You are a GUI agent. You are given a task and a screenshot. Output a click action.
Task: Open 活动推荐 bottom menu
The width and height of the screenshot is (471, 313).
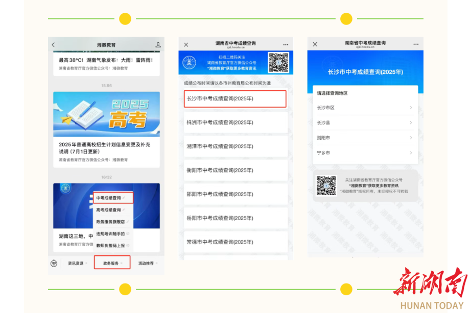pyautogui.click(x=148, y=263)
